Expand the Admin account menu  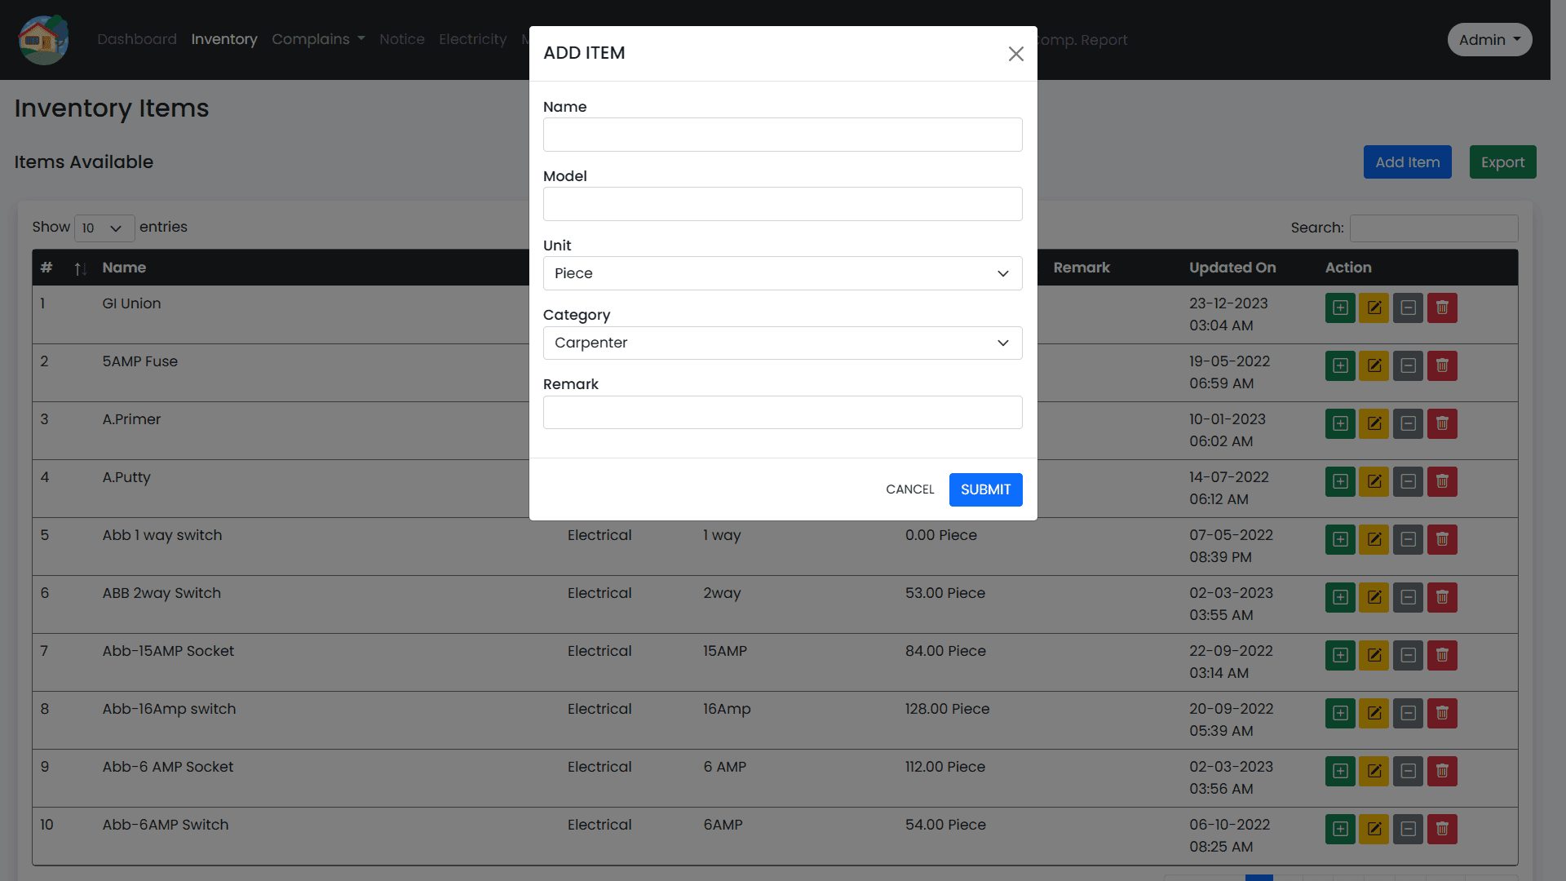tap(1489, 39)
